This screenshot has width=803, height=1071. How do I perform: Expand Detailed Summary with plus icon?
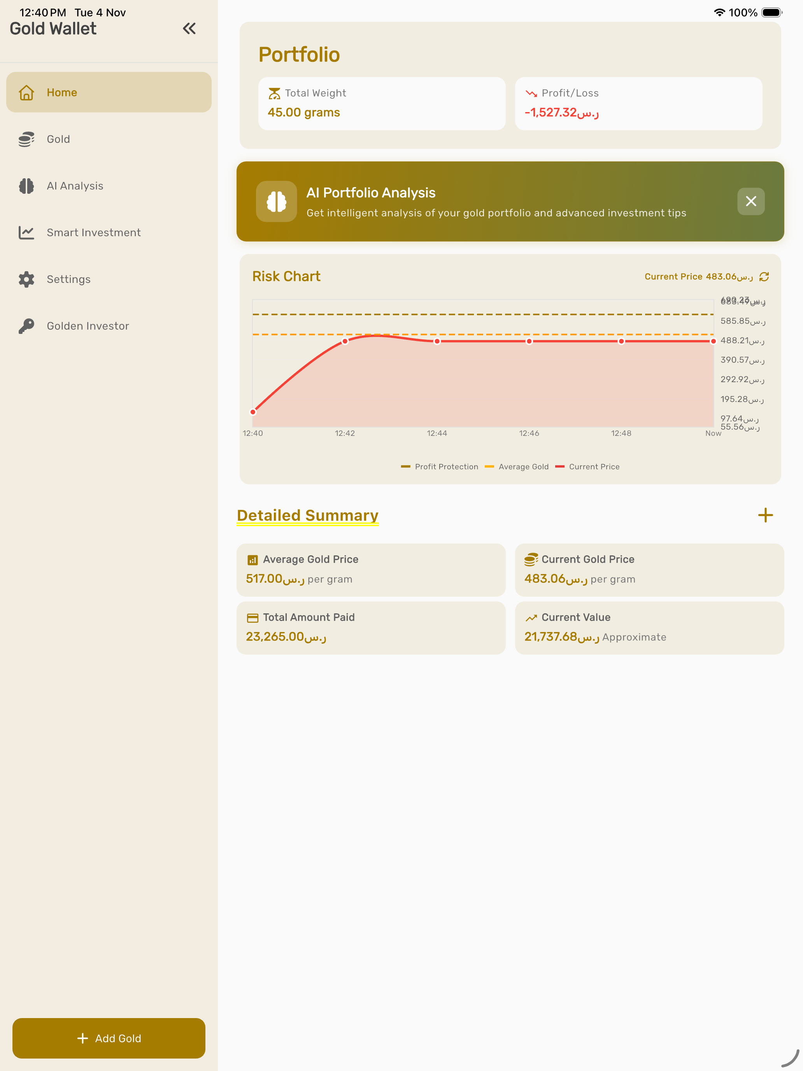point(765,515)
